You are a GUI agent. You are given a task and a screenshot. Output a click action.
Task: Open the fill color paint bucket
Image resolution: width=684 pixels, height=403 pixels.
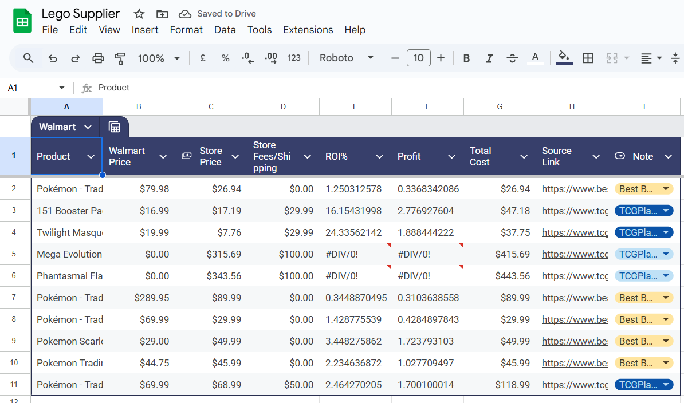[564, 57]
